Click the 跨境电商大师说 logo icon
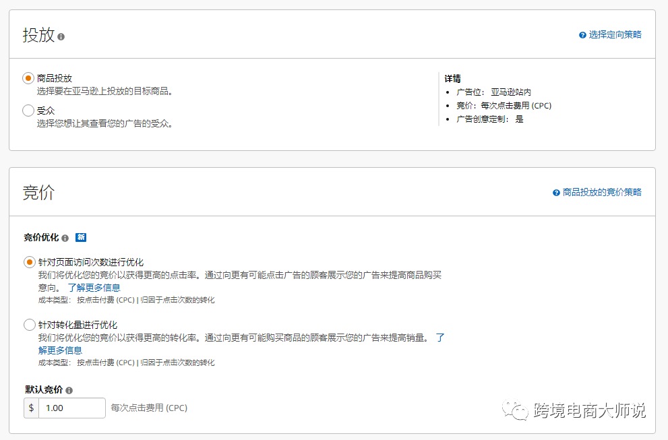The height and width of the screenshot is (440, 668). click(514, 408)
